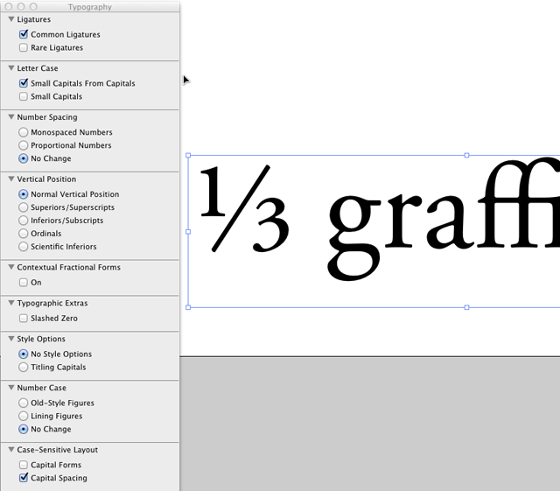Select Proportional Numbers radio button
560x491 pixels.
[24, 145]
